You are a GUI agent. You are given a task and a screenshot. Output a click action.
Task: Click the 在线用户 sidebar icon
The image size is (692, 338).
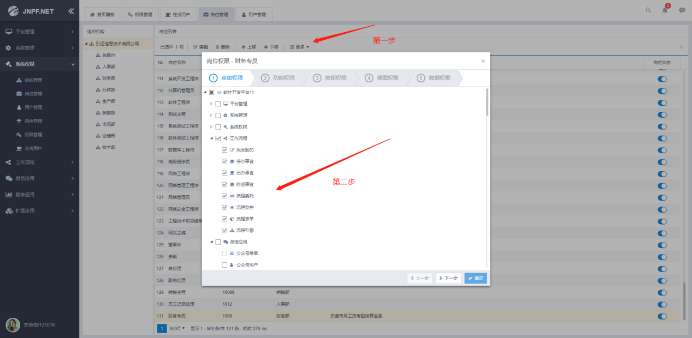point(19,148)
